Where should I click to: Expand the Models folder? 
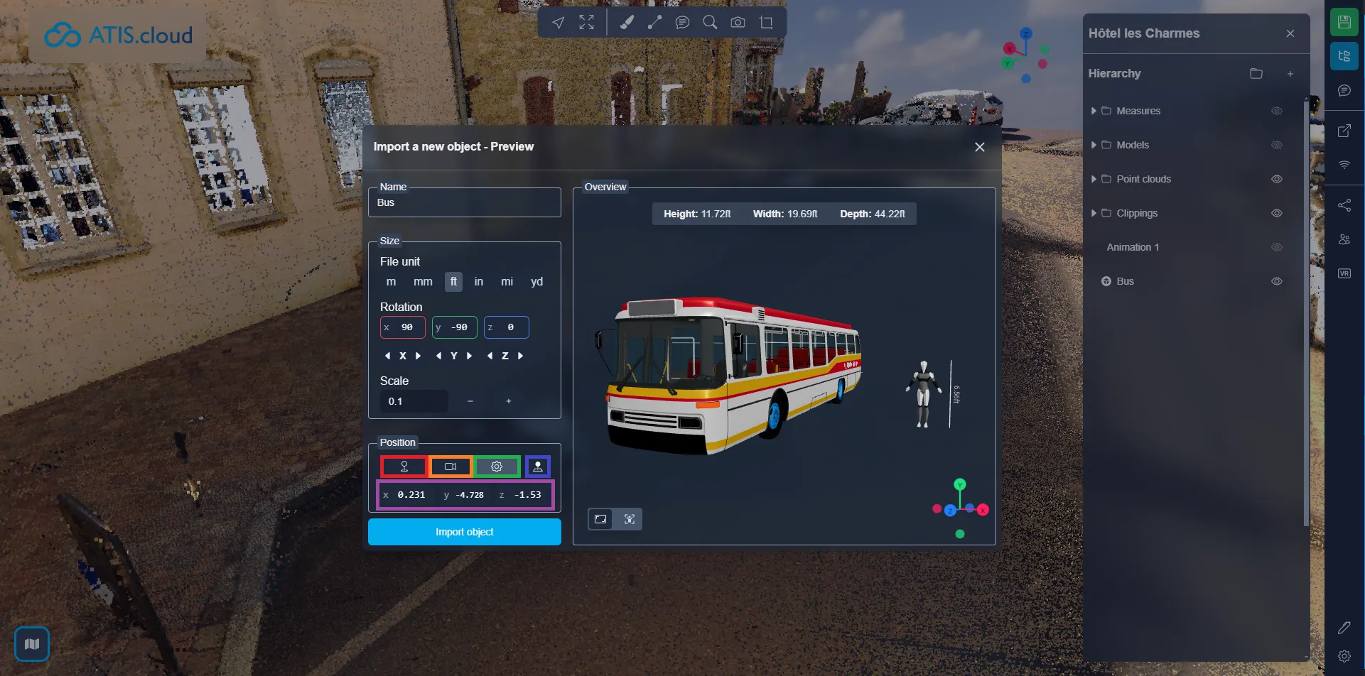click(x=1094, y=145)
